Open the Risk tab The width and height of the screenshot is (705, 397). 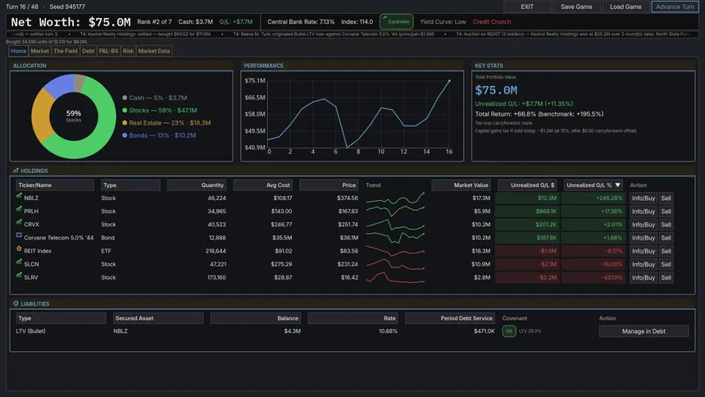[x=128, y=52]
